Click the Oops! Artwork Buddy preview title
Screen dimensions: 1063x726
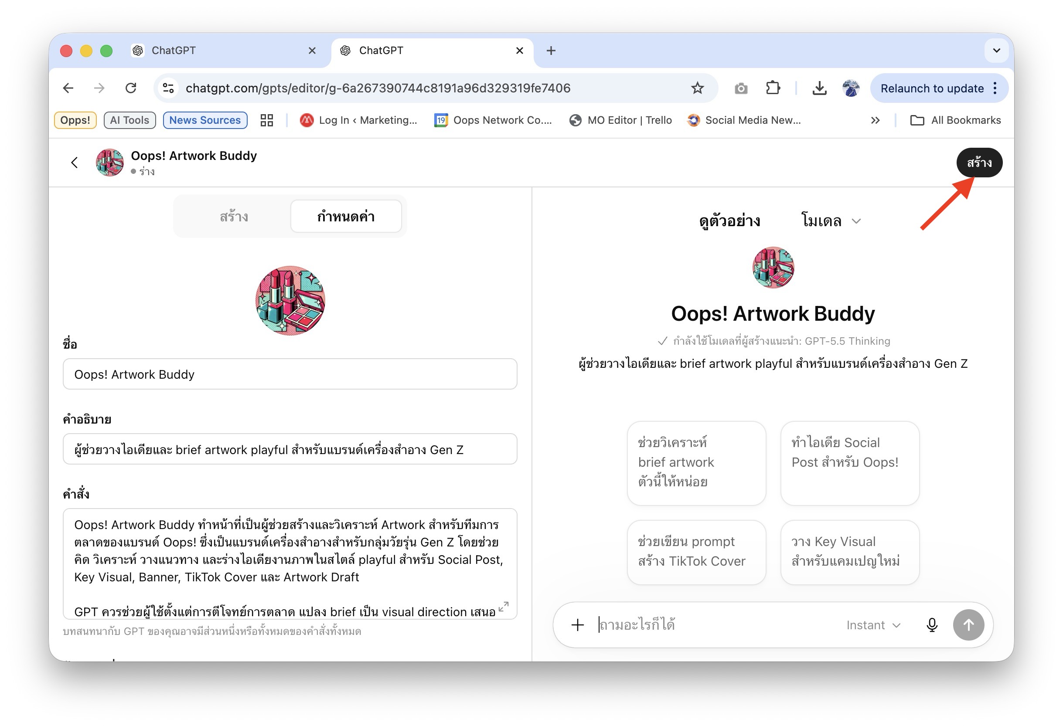point(773,314)
